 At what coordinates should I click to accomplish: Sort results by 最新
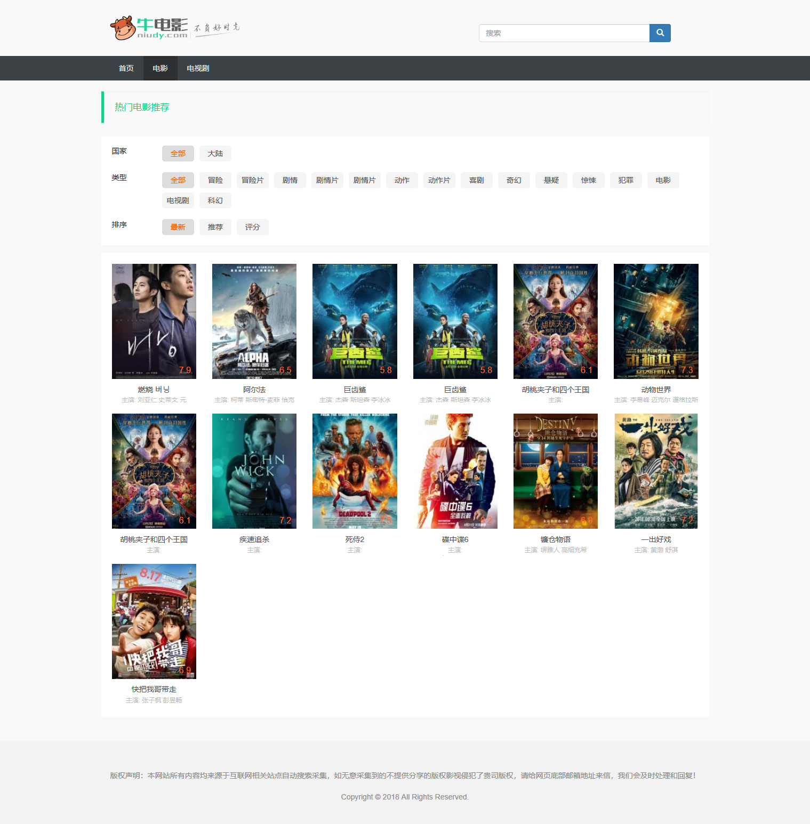[x=178, y=227]
